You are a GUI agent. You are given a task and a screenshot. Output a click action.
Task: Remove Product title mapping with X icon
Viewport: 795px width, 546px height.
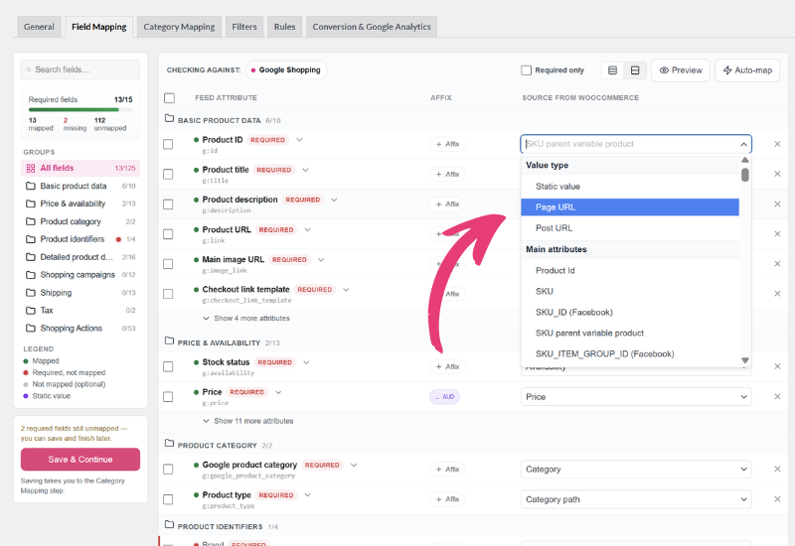click(x=777, y=174)
